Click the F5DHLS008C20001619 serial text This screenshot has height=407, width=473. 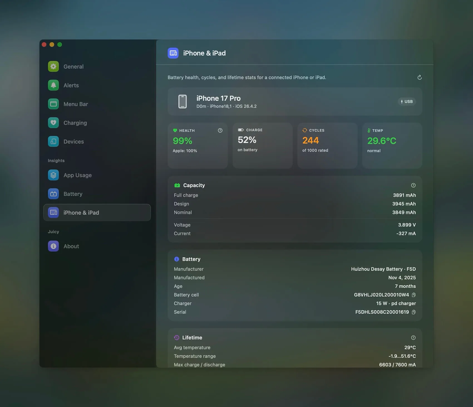(382, 312)
